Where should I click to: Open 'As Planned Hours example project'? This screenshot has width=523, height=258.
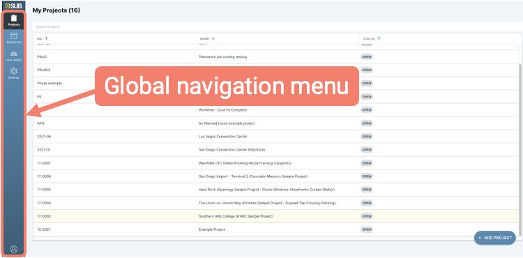[227, 123]
